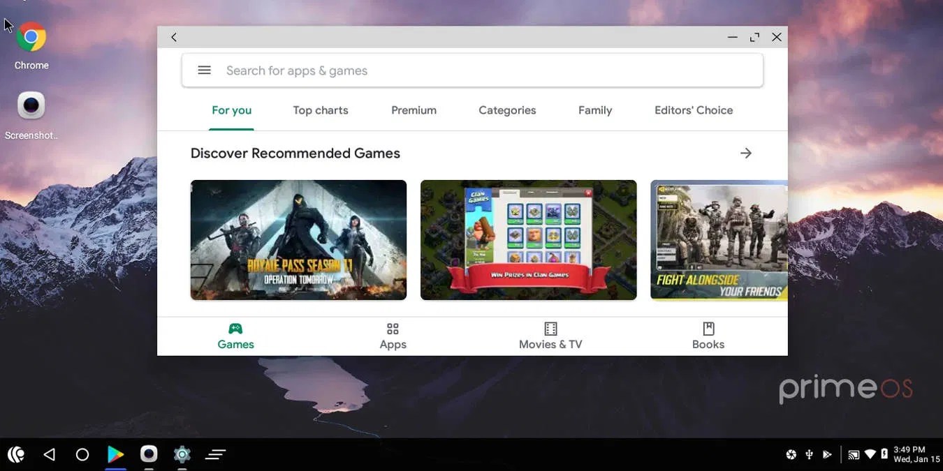Select the Games gamepad icon

(235, 328)
